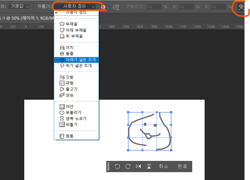
Task: Click the 구부리기 bend percentage field
Action: (x=153, y=6)
